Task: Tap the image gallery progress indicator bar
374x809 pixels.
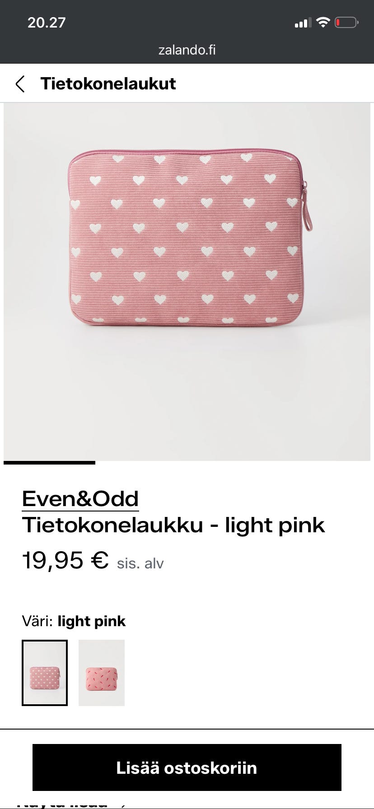Action: tap(49, 463)
